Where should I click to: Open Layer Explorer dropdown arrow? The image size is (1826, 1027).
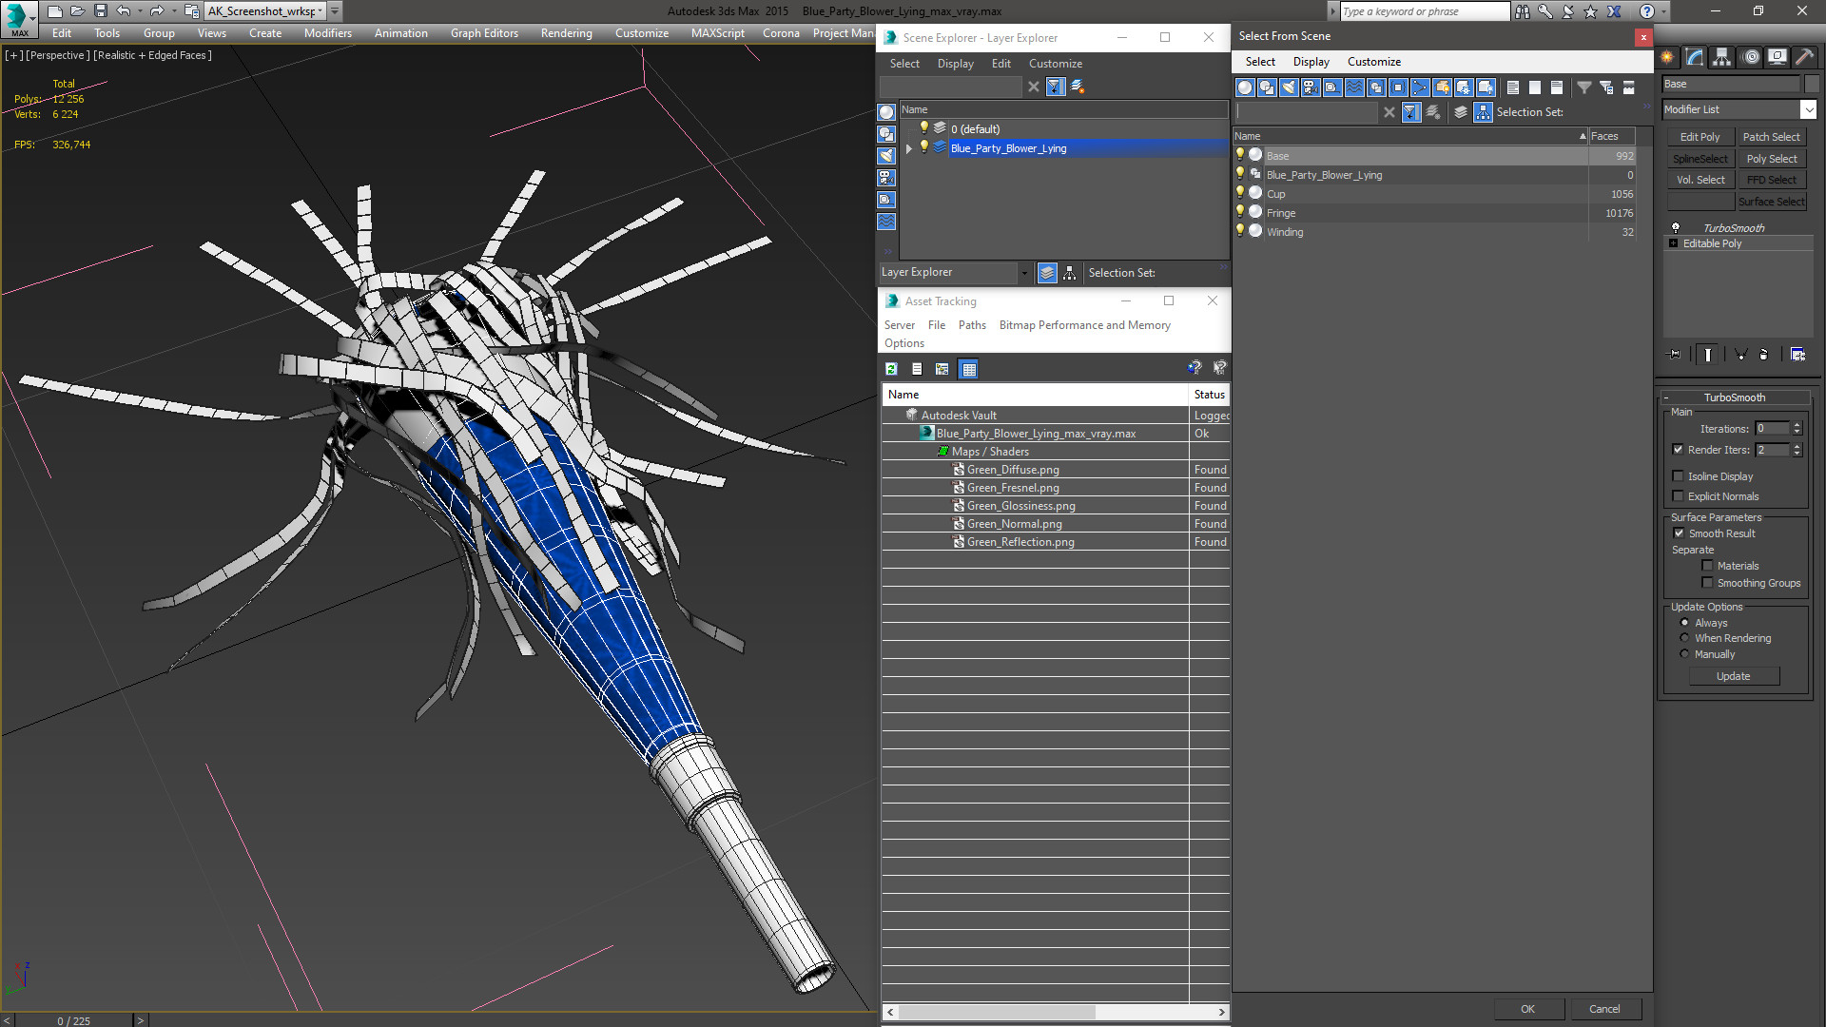[1024, 273]
